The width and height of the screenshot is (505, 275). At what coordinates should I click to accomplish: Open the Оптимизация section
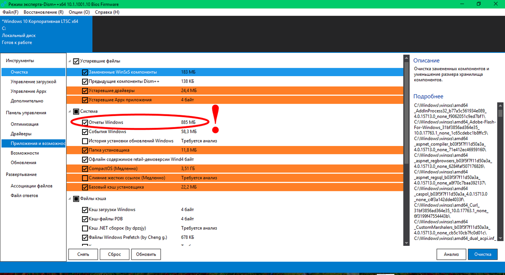tap(33, 124)
